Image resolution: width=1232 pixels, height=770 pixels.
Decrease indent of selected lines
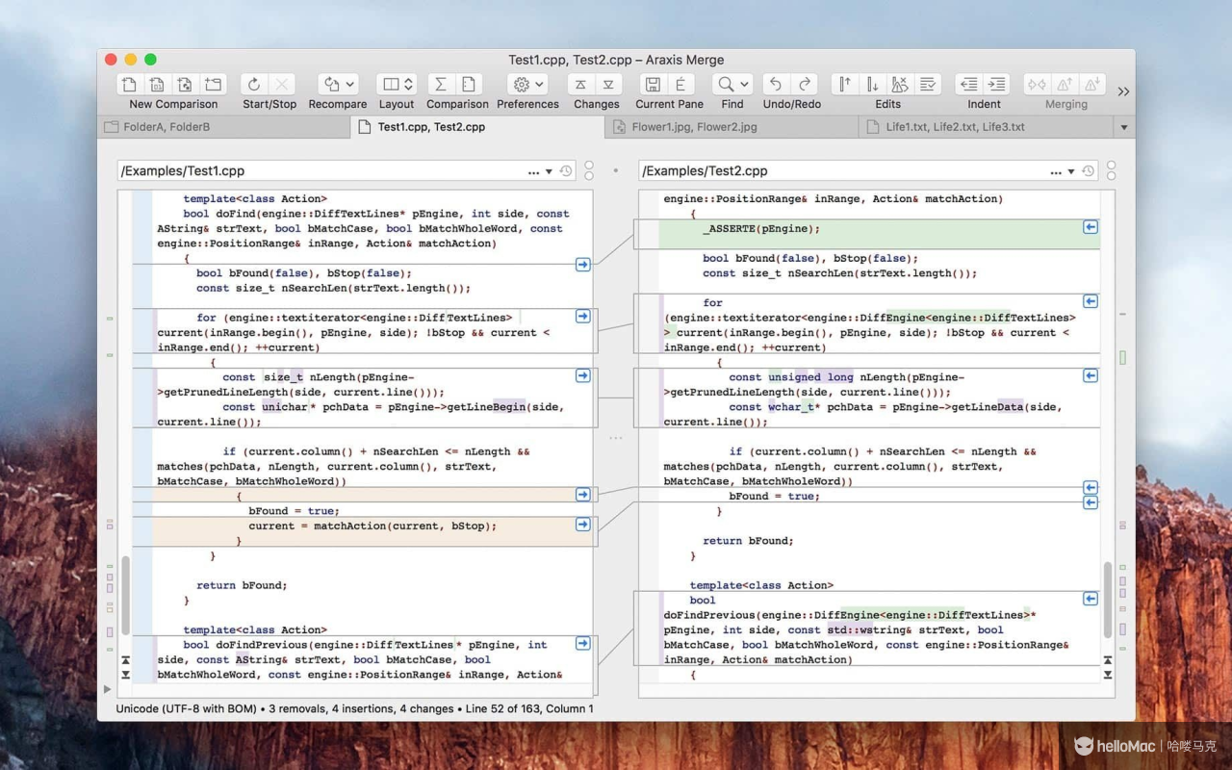coord(969,85)
